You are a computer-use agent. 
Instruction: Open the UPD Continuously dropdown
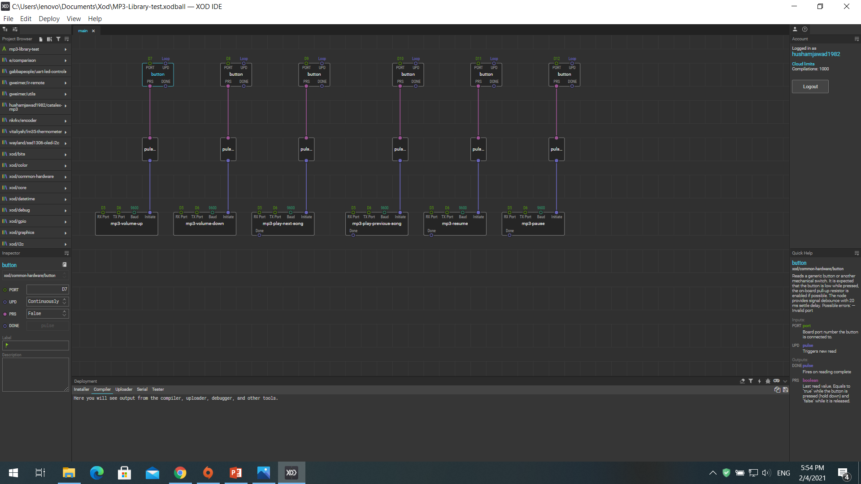coord(47,302)
